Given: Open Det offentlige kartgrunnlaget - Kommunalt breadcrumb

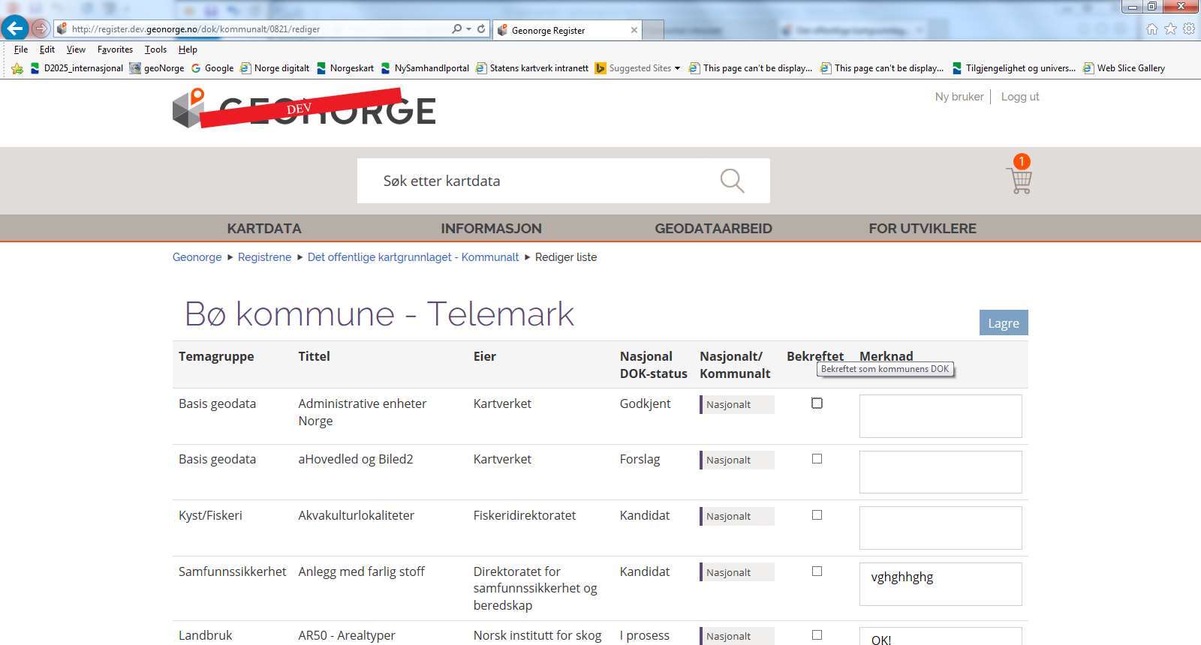Looking at the screenshot, I should (413, 257).
